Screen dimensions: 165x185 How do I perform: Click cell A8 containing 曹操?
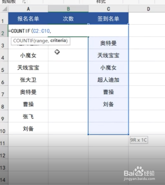28,104
